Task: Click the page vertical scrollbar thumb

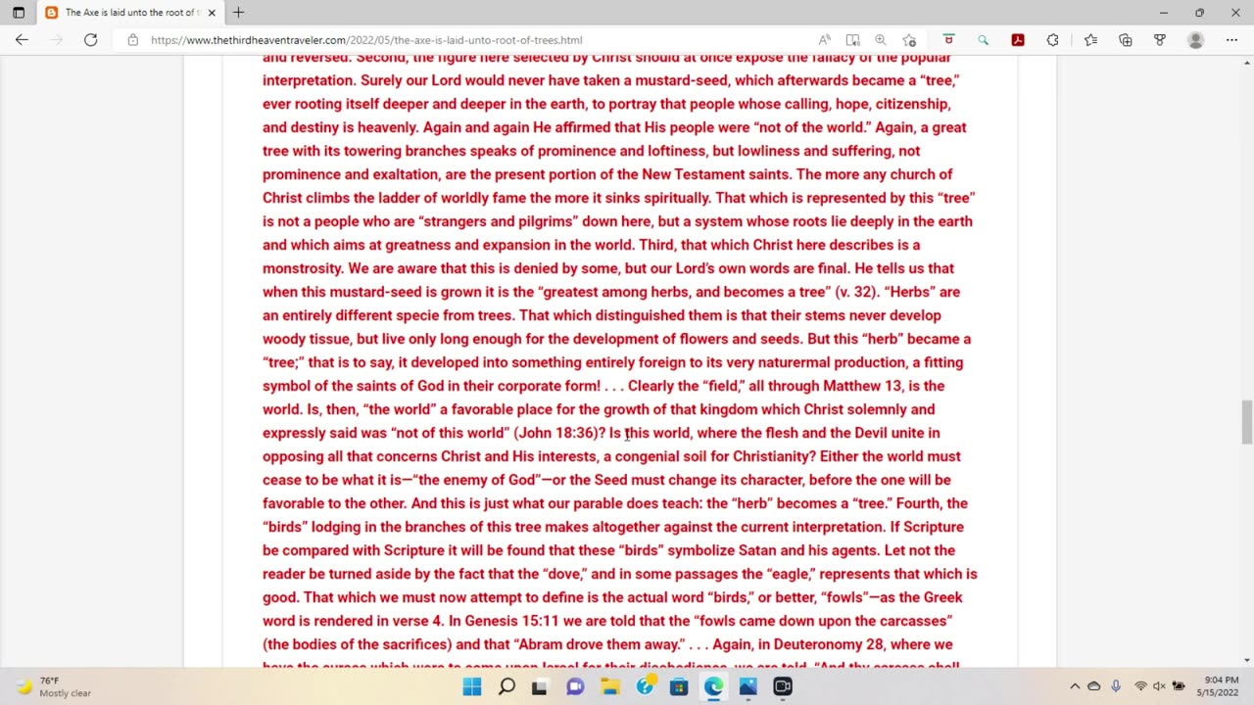Action: [1246, 422]
